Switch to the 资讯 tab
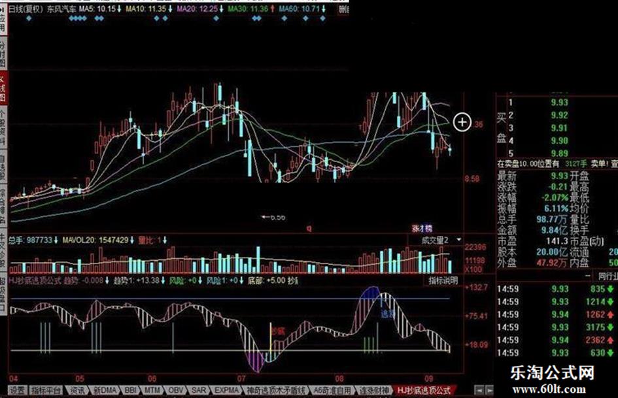 (x=77, y=390)
